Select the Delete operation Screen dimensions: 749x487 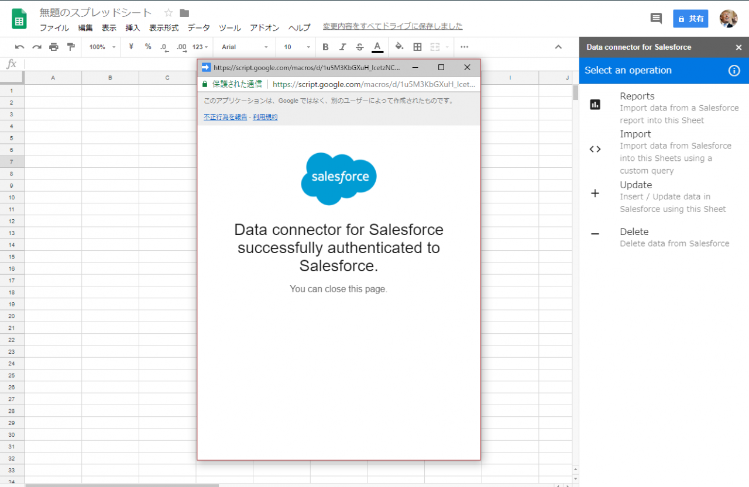(664, 237)
